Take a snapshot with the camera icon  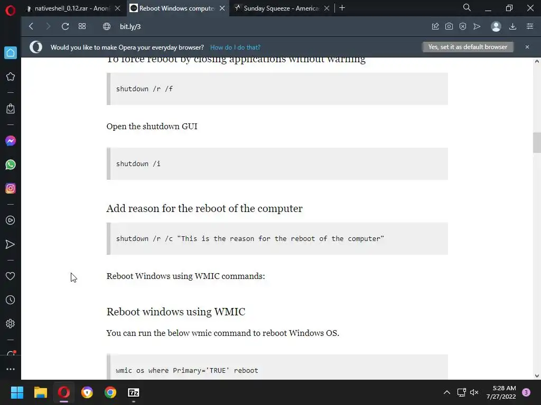pos(449,26)
